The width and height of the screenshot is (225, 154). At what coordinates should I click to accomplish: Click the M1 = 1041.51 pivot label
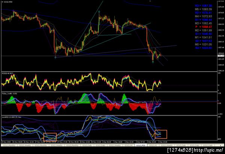pyautogui.click(x=203, y=37)
